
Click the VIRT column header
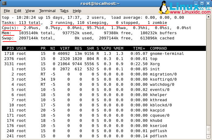tap(65, 48)
